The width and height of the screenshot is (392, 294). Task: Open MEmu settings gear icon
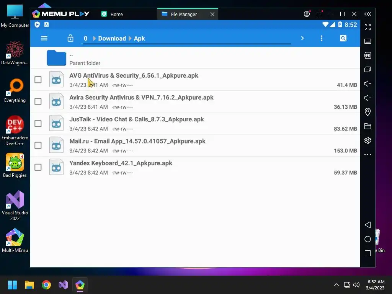coord(367,140)
